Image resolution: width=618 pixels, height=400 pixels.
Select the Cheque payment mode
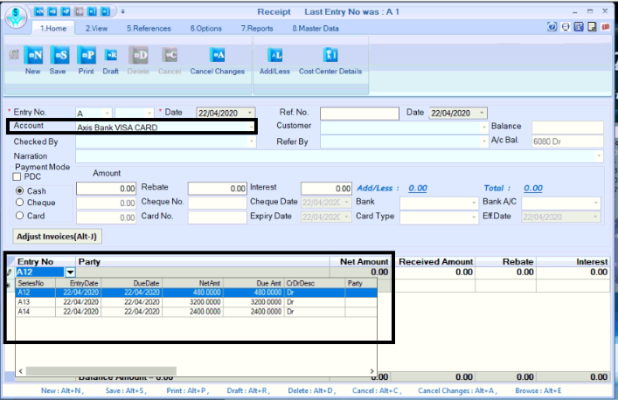pyautogui.click(x=20, y=203)
